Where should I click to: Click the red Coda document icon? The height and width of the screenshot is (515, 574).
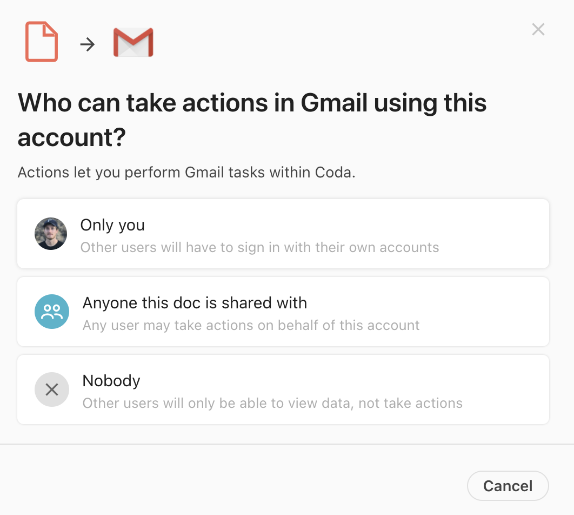42,42
